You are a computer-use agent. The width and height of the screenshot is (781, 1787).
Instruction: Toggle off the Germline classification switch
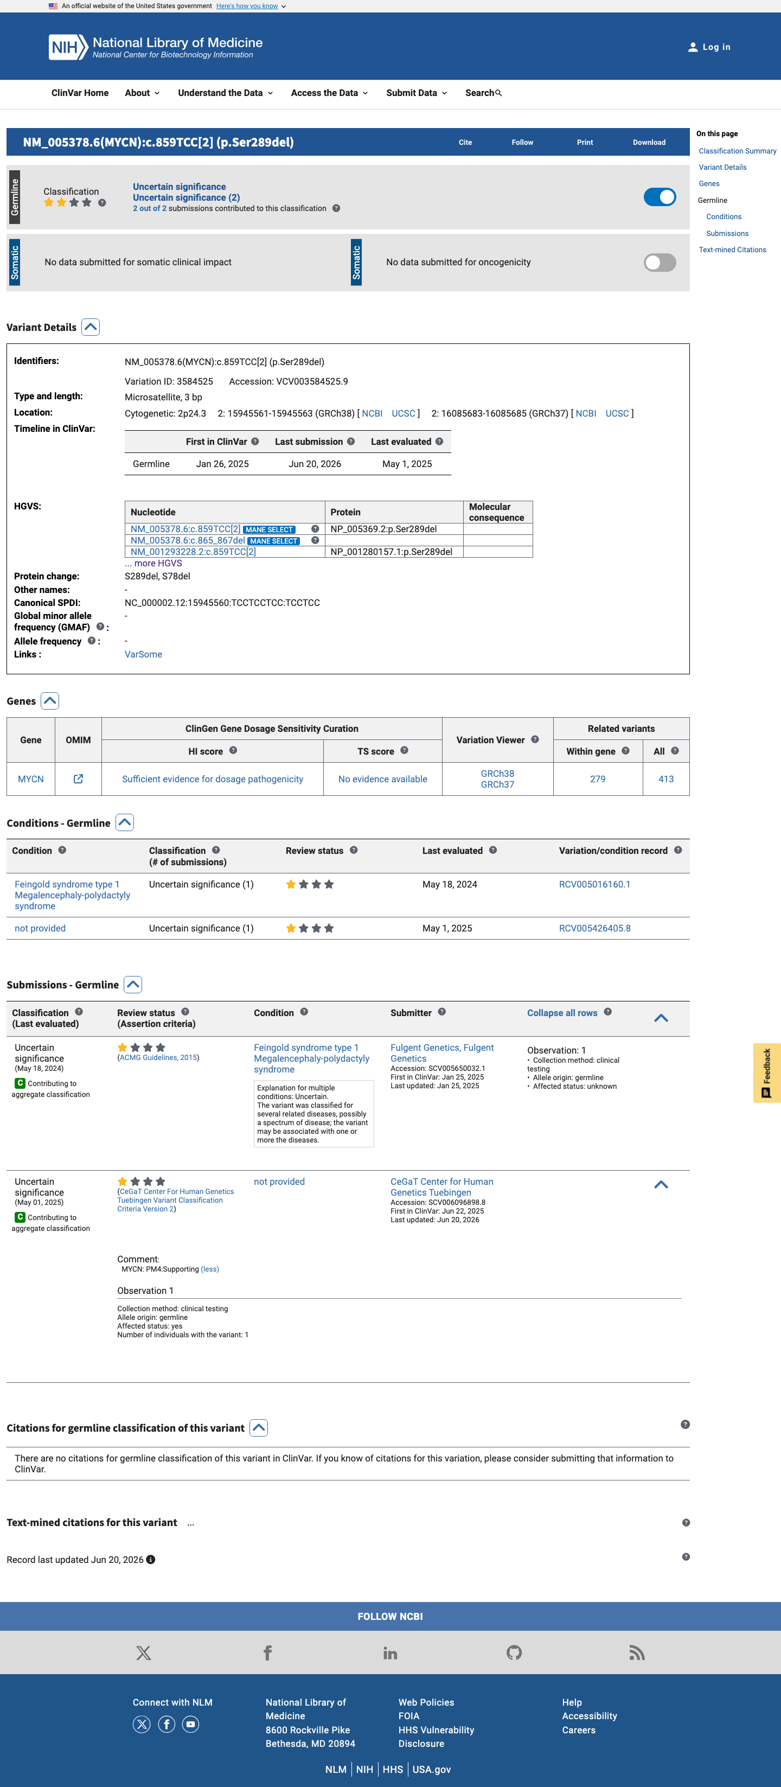click(660, 197)
